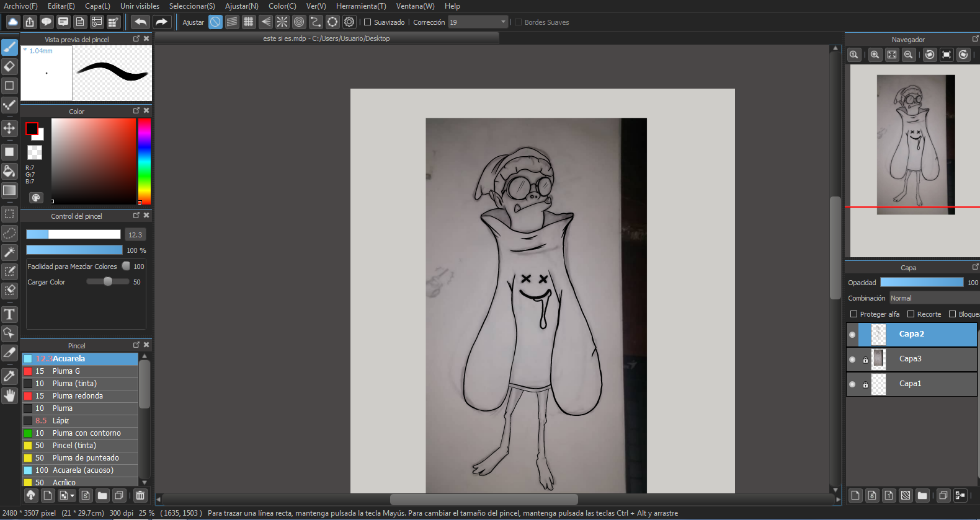Viewport: 980px width, 520px height.
Task: Toggle the Bordes Suaves checkbox
Action: click(x=518, y=22)
